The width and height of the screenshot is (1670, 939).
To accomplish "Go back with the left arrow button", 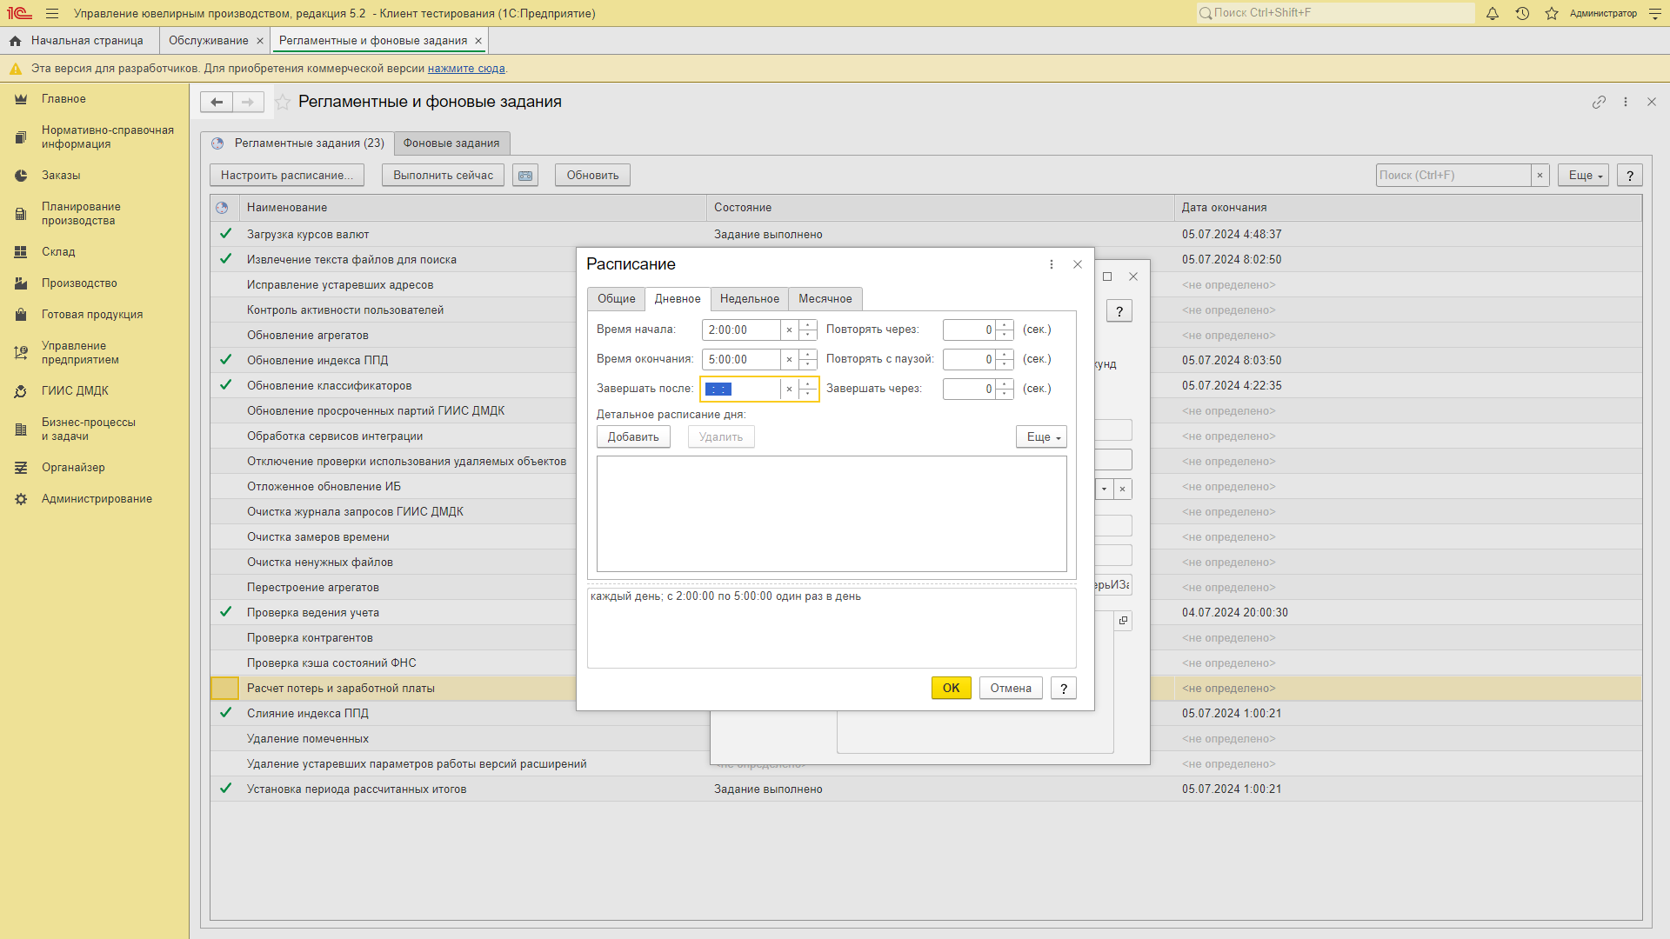I will click(x=217, y=103).
